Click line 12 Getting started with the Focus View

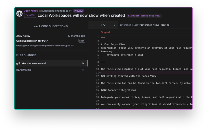point(128,76)
